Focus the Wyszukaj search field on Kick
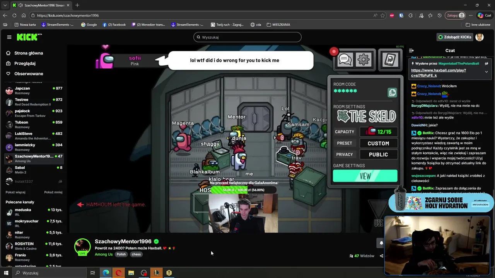This screenshot has height=278, width=495. (247, 37)
